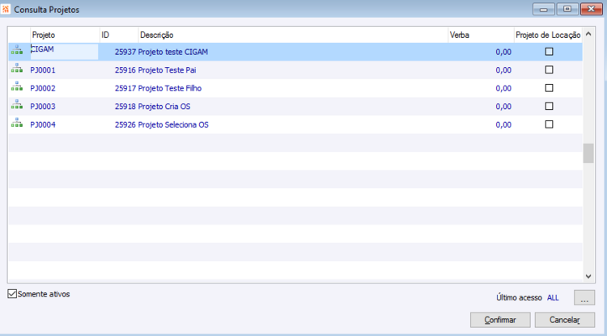Click Verba value 0,00 in PJ0004 row
Viewport: 607px width, 336px height.
click(503, 124)
